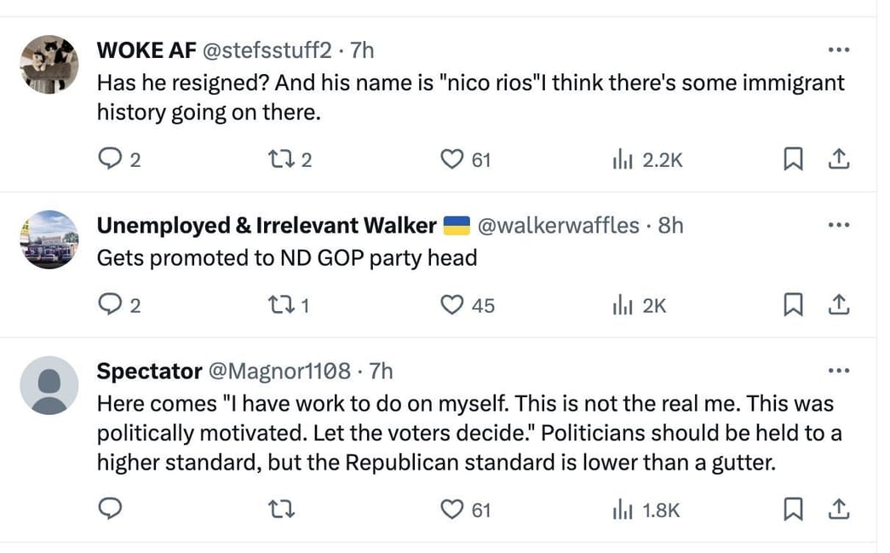890x553 pixels.
Task: Share @walkerwaffles's post
Action: coord(839,304)
